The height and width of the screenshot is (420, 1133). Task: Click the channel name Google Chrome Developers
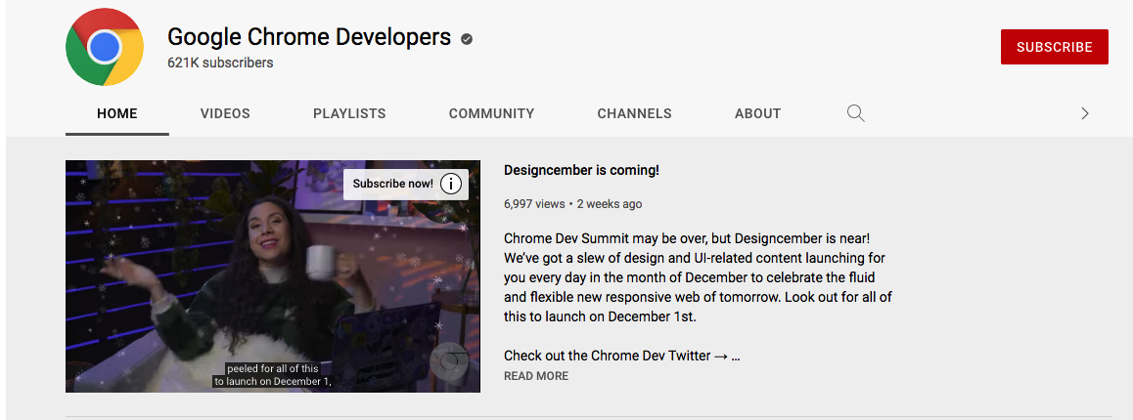(309, 37)
